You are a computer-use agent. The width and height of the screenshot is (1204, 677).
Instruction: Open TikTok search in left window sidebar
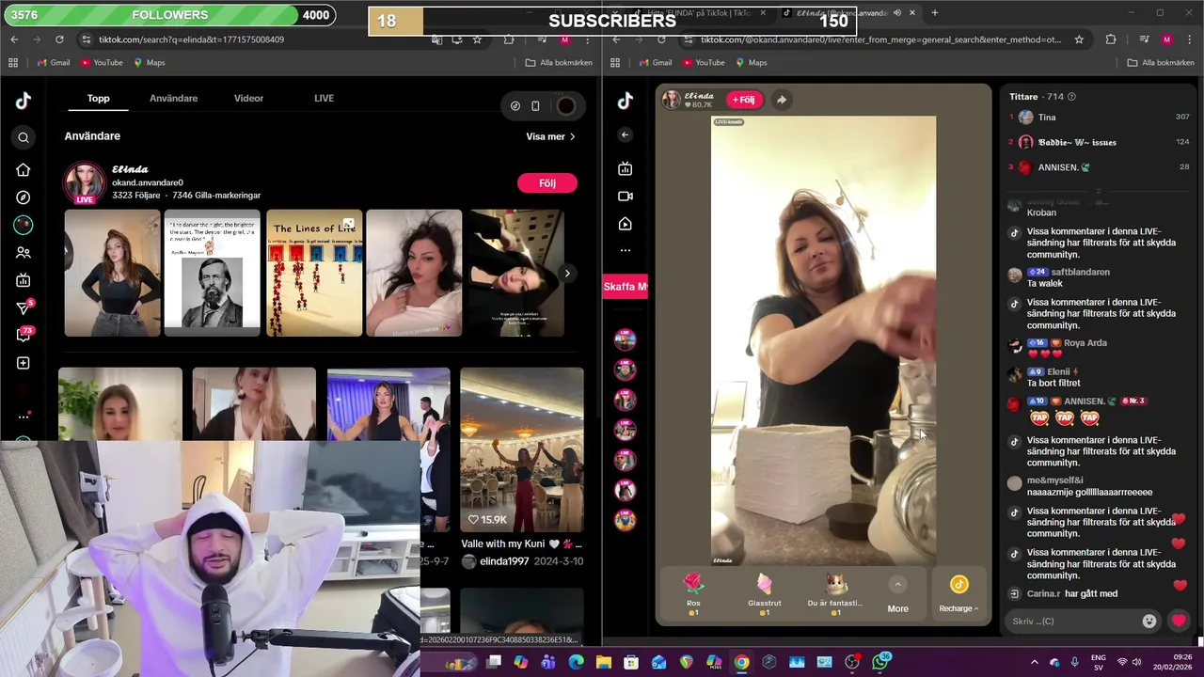click(24, 138)
